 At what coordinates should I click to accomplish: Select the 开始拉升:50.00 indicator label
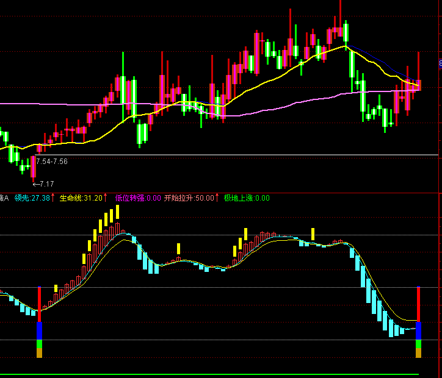(189, 198)
